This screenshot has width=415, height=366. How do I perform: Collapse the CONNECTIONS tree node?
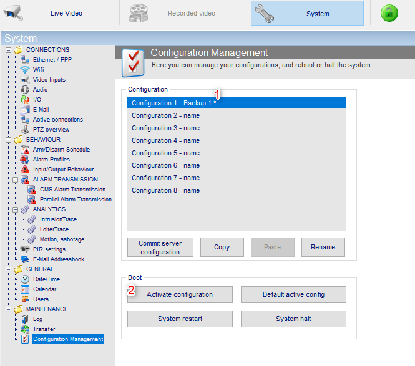(x=9, y=50)
